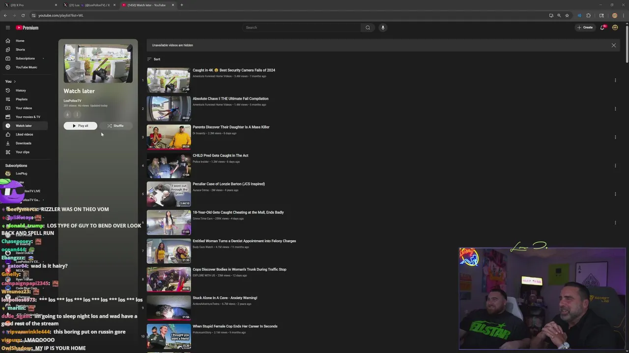The height and width of the screenshot is (353, 629).
Task: Close the X Pro tab
Action: tap(56, 5)
